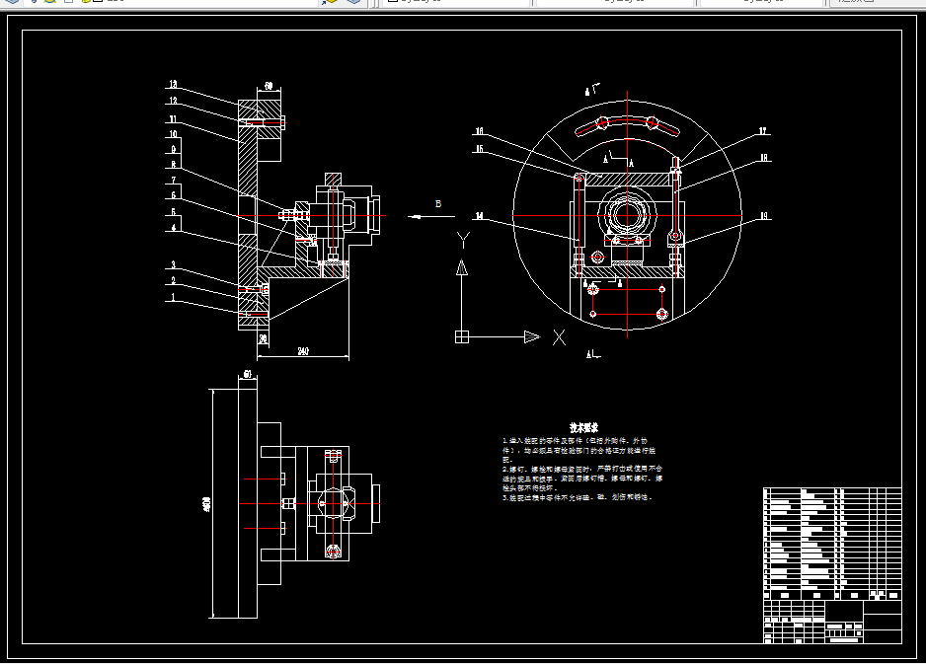
Task: Select part balloon number 11
Action: coord(173,119)
